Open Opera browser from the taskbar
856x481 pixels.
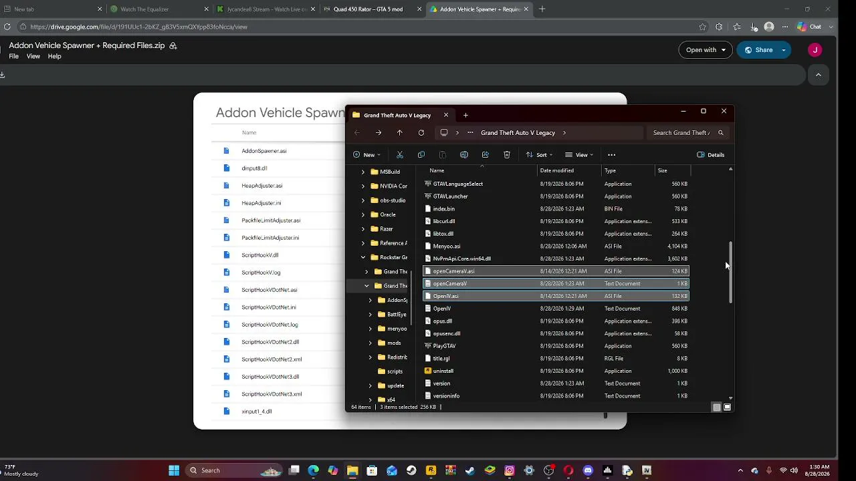(x=568, y=470)
